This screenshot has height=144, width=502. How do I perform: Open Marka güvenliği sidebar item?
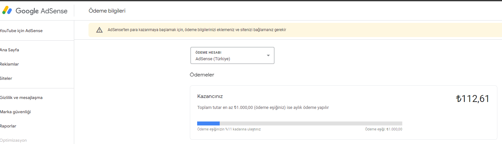(16, 112)
